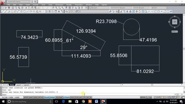Open the Express menu
Image resolution: width=185 pixels, height=104 pixels.
104,5
